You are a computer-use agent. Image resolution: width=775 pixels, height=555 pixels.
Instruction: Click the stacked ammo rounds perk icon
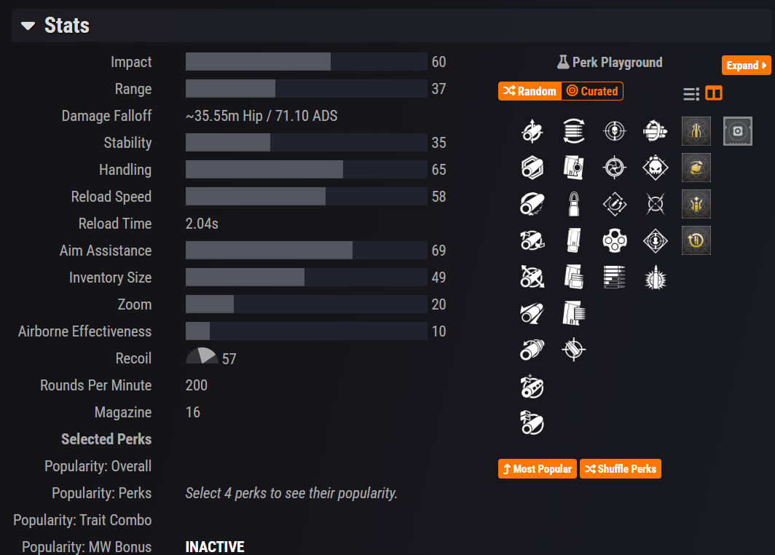pos(615,277)
